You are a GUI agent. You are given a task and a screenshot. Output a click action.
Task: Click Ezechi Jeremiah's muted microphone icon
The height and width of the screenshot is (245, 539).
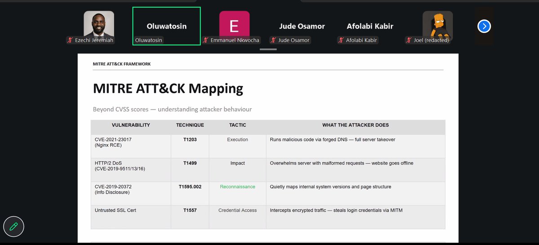[x=70, y=40]
